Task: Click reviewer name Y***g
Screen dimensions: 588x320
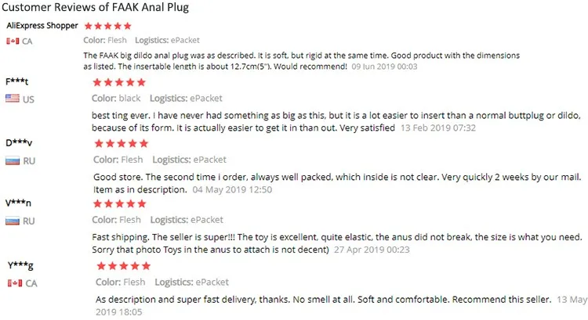Action: click(20, 266)
